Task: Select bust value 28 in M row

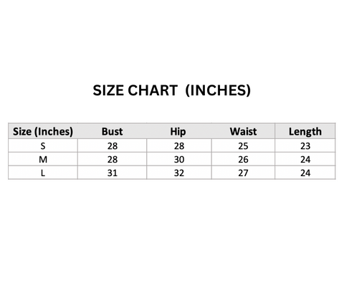Action: (x=113, y=159)
